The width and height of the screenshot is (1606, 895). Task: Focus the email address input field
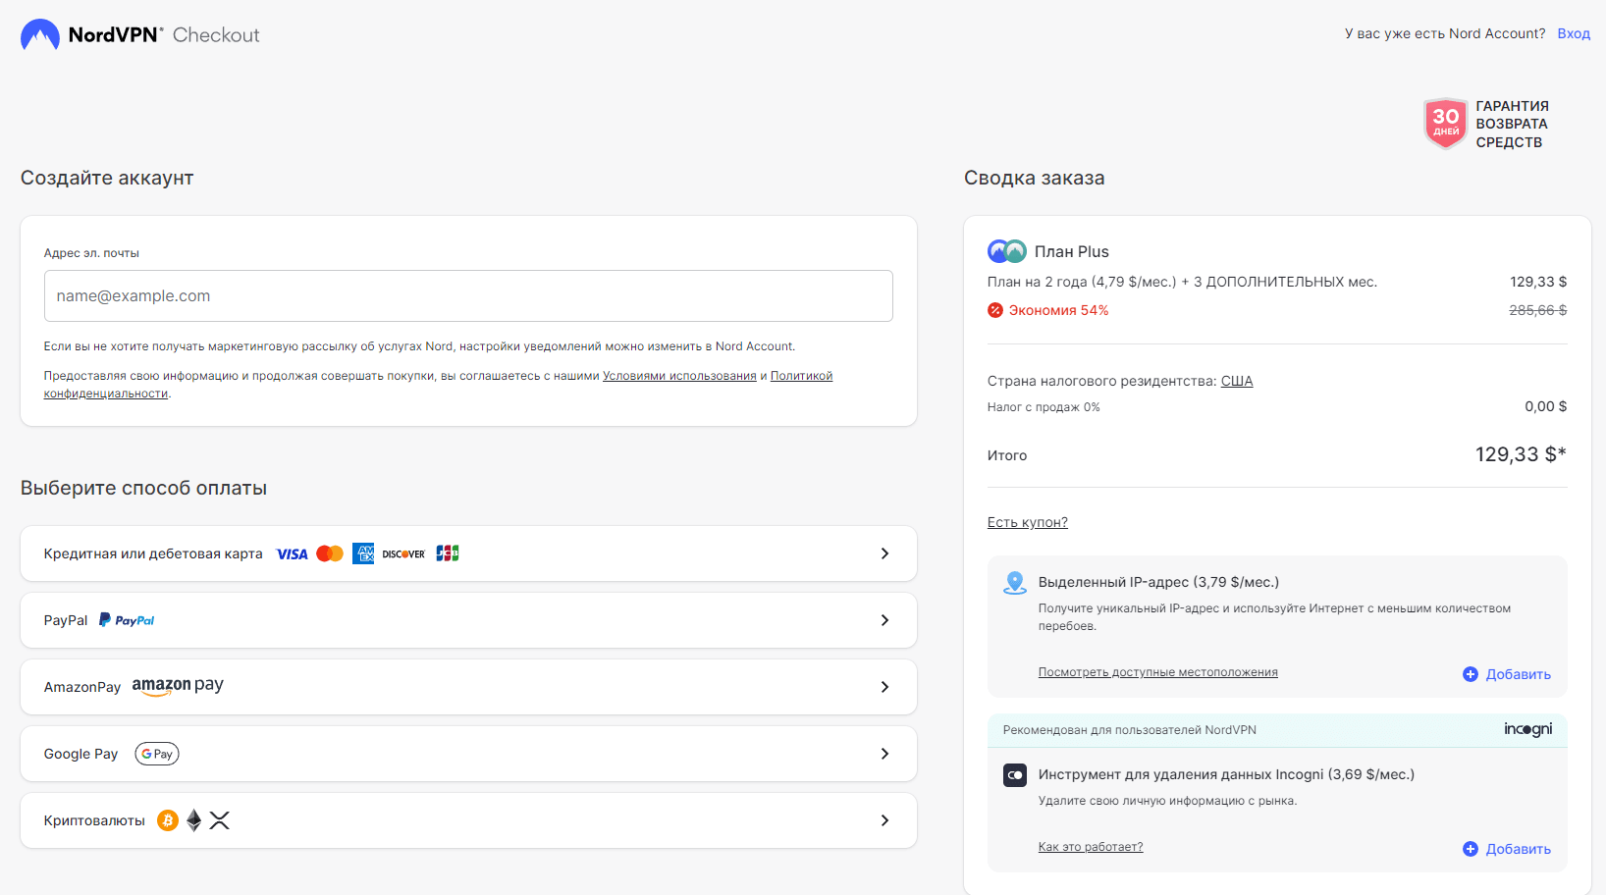coord(468,296)
